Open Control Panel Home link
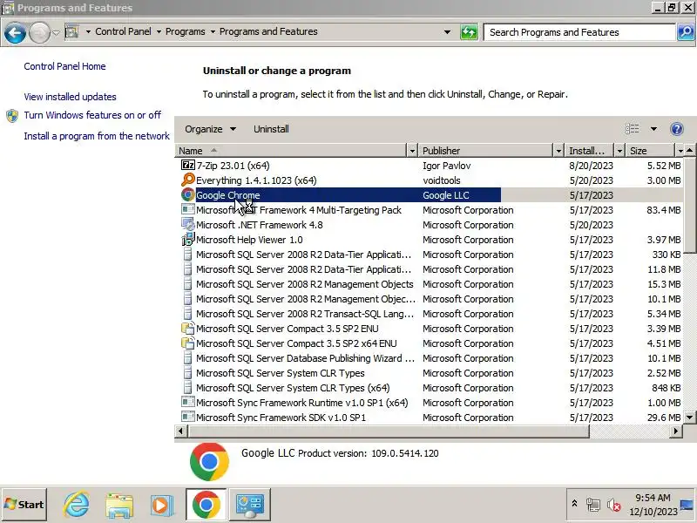697x523 pixels. pyautogui.click(x=64, y=66)
